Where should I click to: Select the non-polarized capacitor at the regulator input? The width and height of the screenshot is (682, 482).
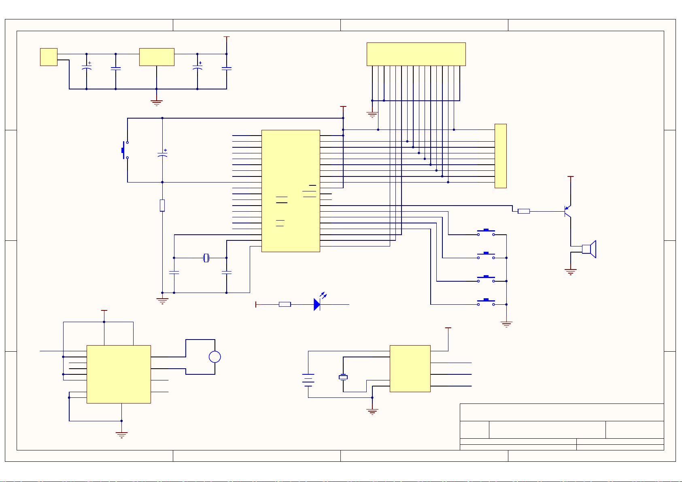[116, 69]
